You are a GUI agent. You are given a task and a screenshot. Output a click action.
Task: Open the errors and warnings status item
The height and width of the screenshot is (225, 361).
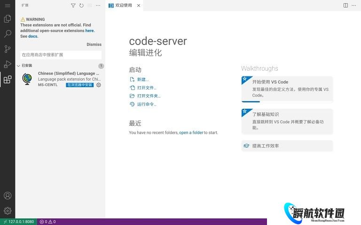click(x=47, y=222)
